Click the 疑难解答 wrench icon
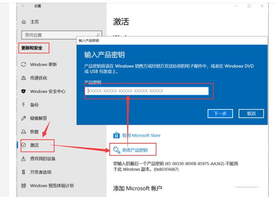The height and width of the screenshot is (197, 276). [24, 118]
